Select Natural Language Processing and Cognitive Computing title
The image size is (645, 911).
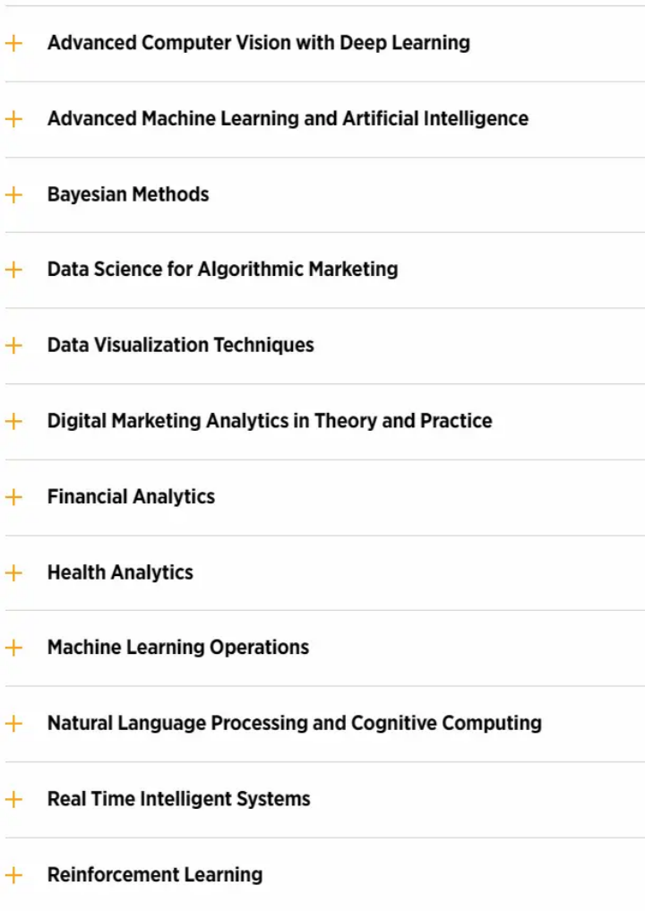pos(295,724)
